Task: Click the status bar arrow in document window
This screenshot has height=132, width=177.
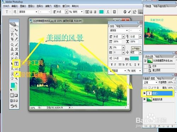Action: point(70,107)
